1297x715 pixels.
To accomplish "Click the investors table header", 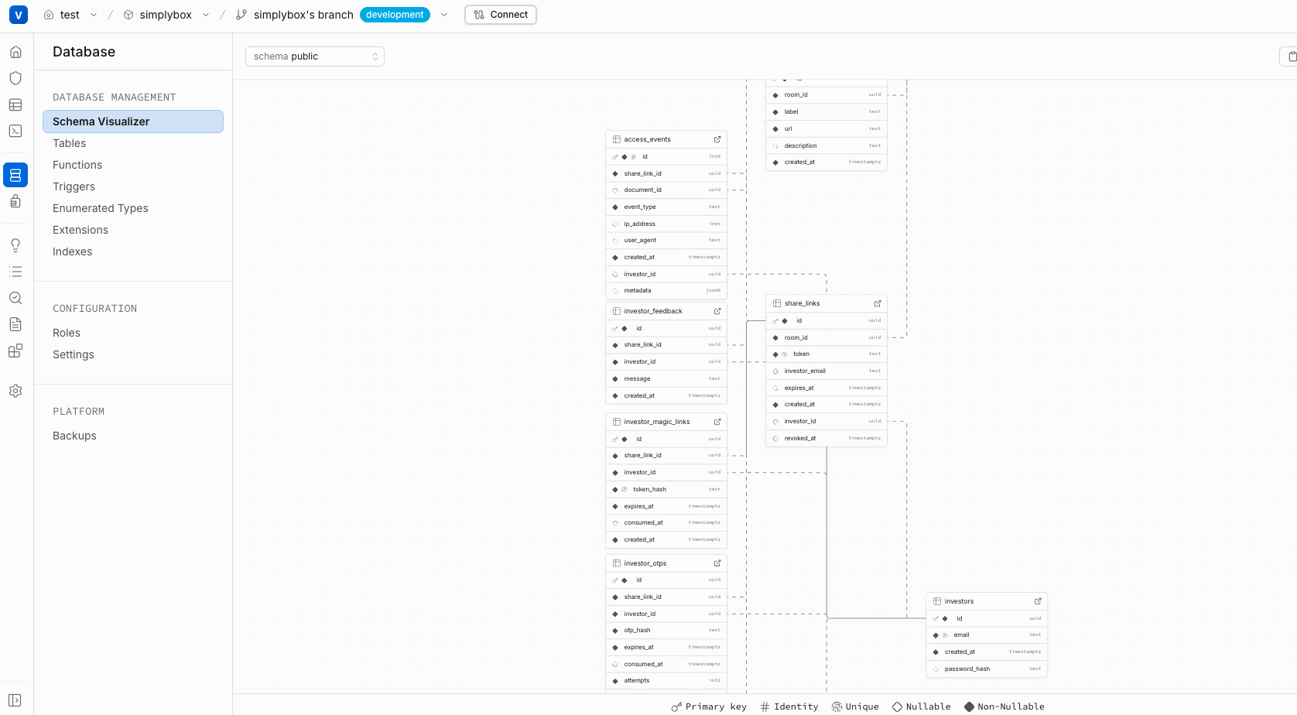I will [987, 601].
